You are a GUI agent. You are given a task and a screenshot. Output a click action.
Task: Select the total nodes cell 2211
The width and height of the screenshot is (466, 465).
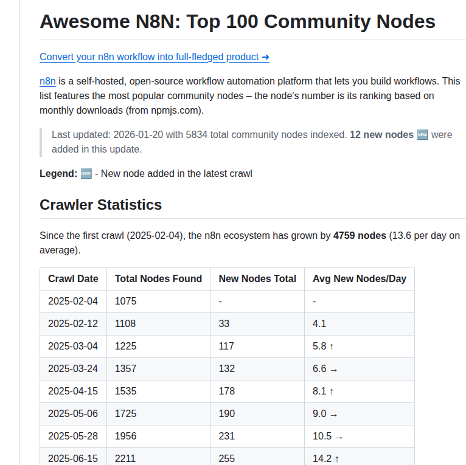click(x=158, y=457)
